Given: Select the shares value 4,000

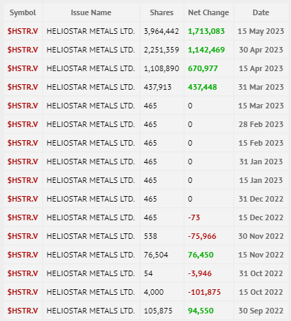Looking at the screenshot, I should [x=154, y=292].
